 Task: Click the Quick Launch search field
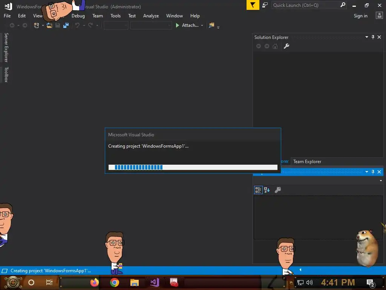point(305,5)
